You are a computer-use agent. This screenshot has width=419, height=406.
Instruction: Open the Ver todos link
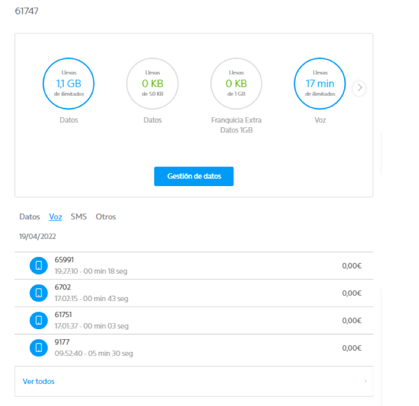(x=39, y=381)
